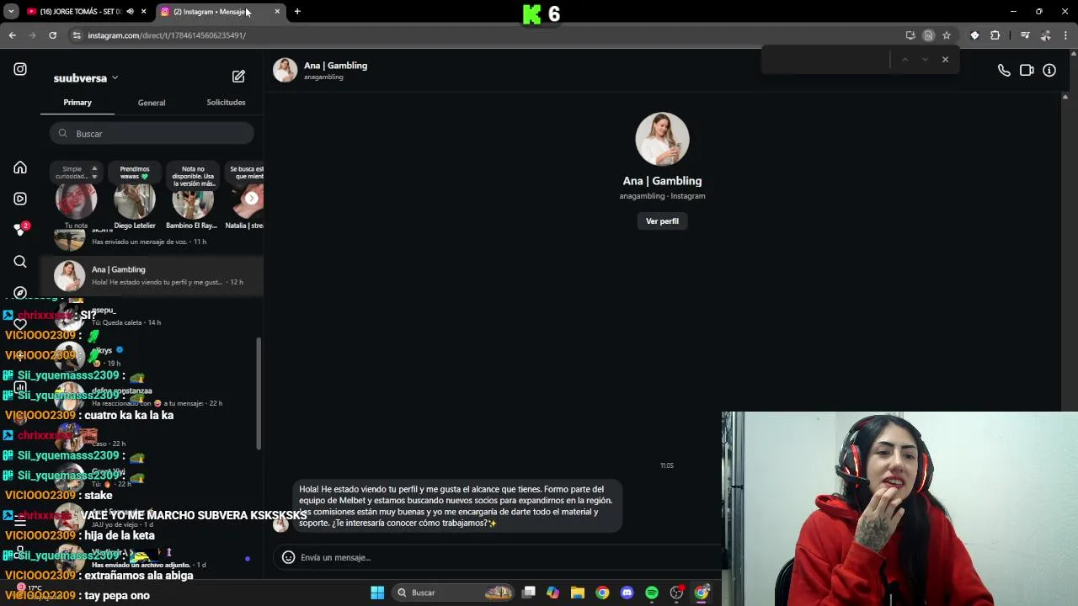Open the Chrome extensions puzzle icon

995,35
